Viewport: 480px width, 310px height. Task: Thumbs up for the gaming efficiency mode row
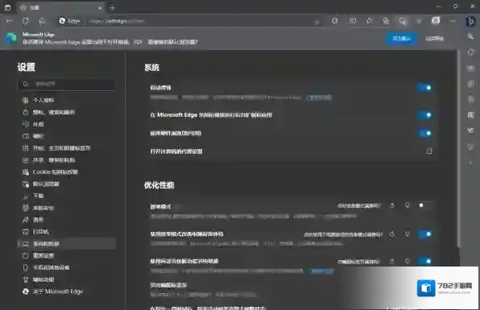click(x=392, y=234)
